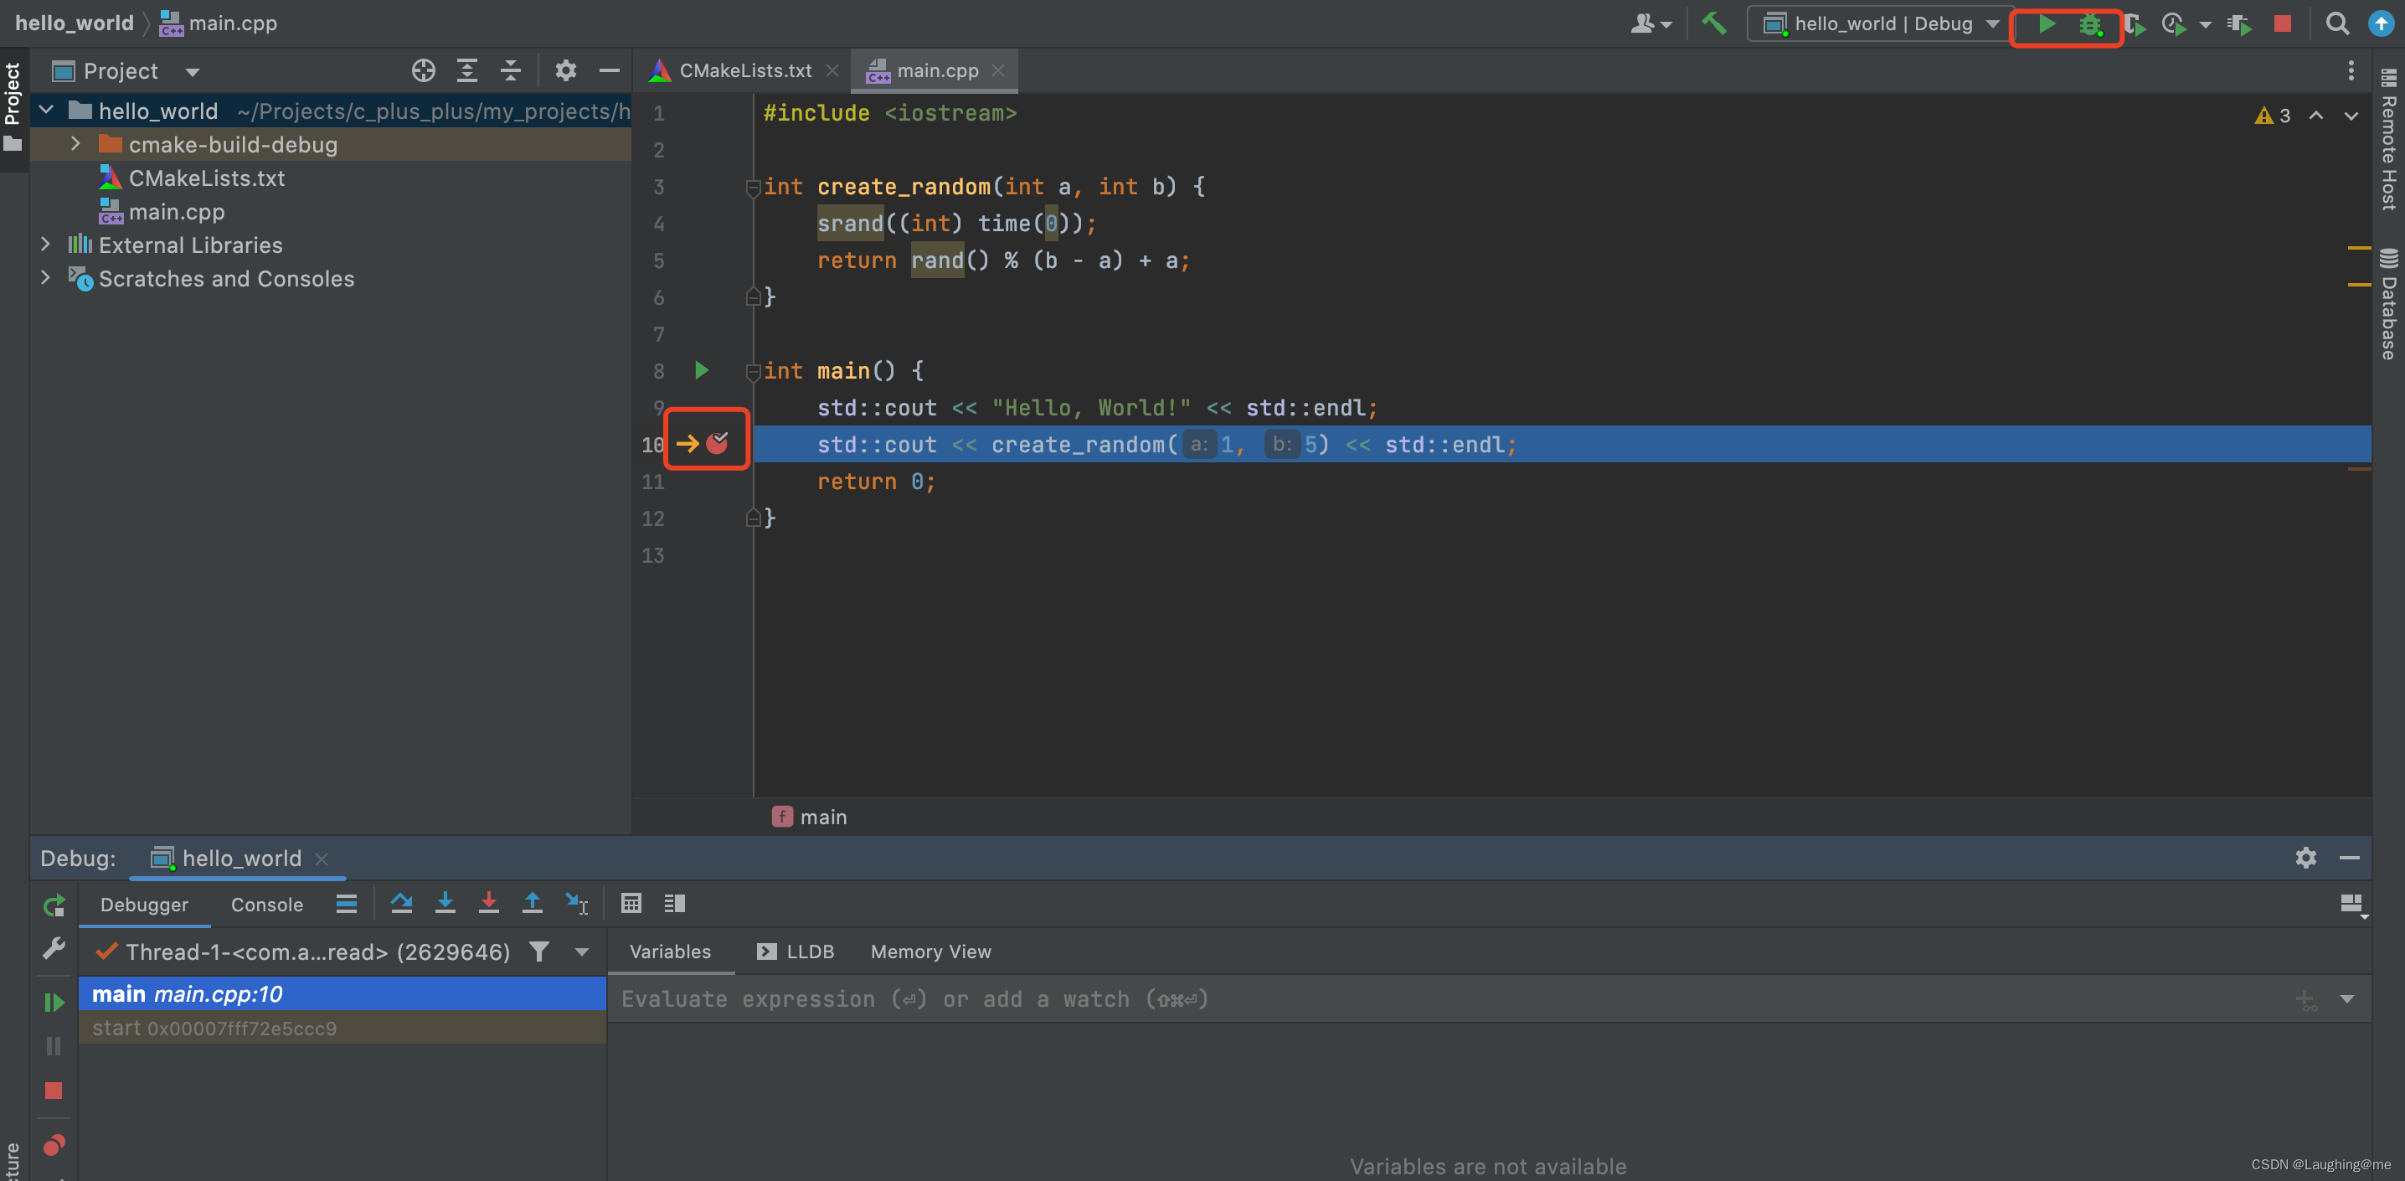Viewport: 2405px width, 1181px height.
Task: Stop the running program with red square icon
Action: tap(2282, 24)
